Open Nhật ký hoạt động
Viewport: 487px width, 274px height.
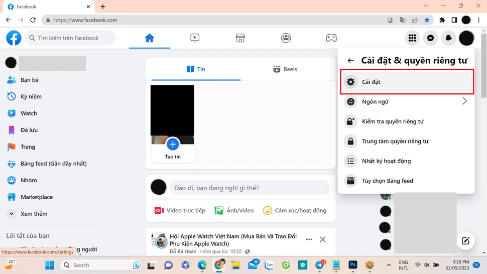[x=407, y=161]
